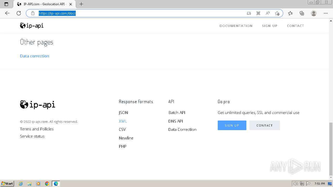Open Settings and more ellipsis menu

click(326, 13)
